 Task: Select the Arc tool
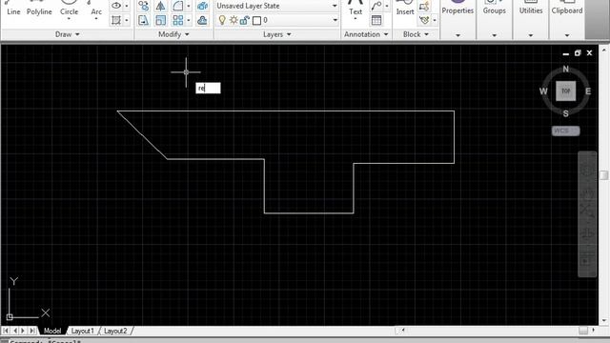(x=96, y=8)
